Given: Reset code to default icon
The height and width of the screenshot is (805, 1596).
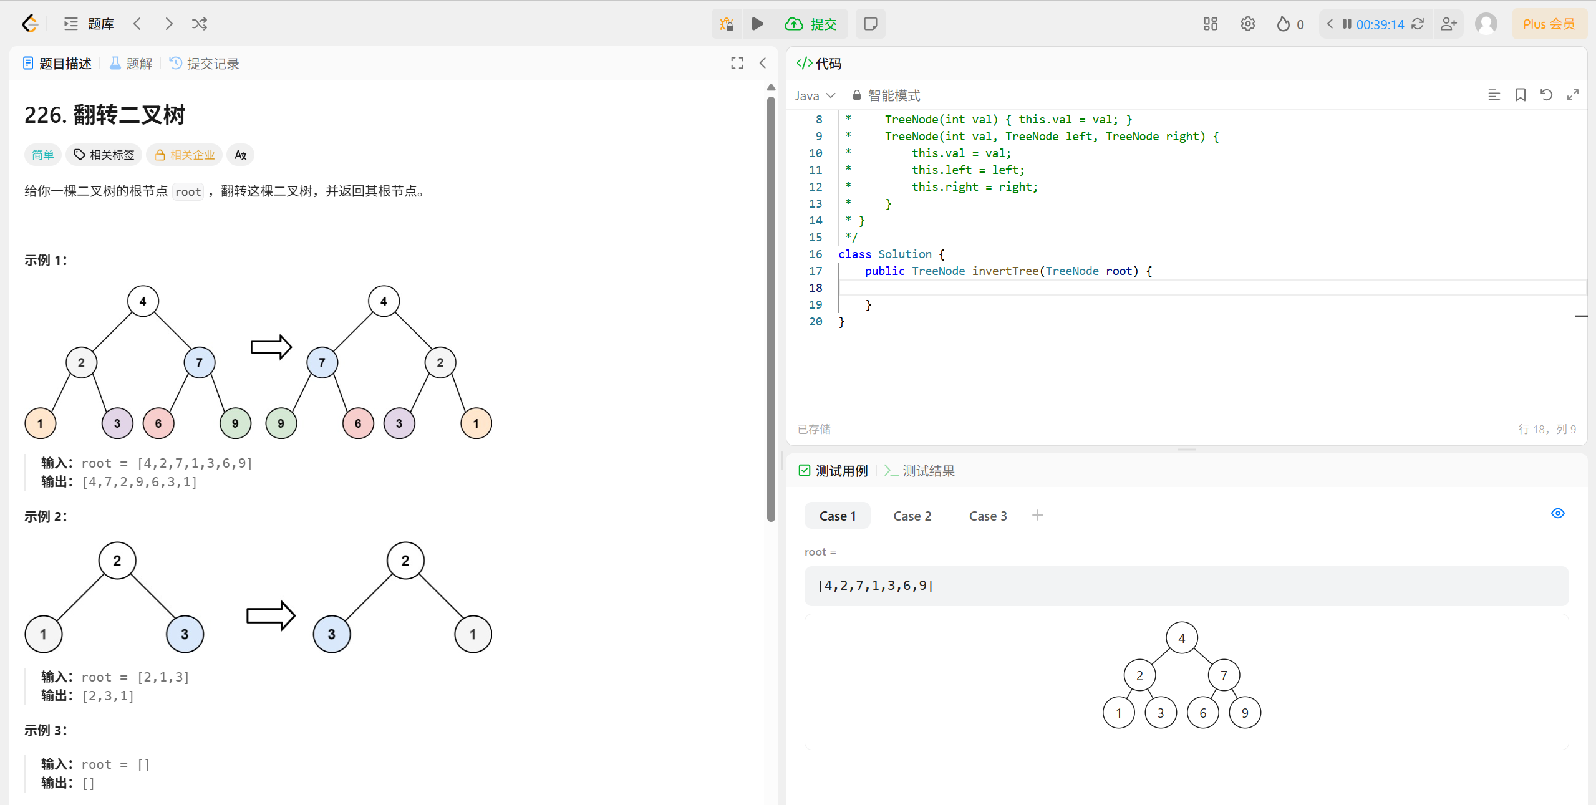Looking at the screenshot, I should point(1546,95).
